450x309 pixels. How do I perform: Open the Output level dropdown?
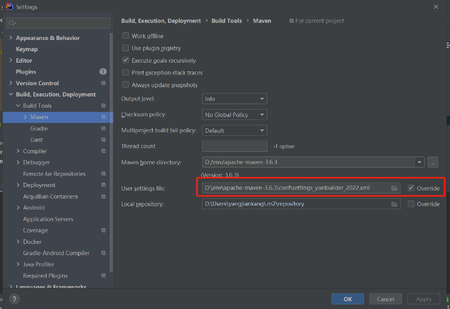234,98
